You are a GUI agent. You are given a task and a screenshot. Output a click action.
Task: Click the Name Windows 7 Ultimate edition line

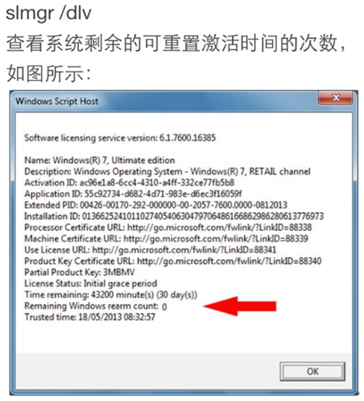point(100,160)
